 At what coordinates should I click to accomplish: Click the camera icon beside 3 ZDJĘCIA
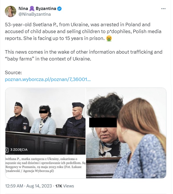(x=7, y=150)
